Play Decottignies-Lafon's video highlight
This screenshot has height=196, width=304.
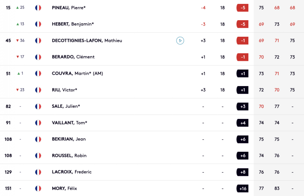tap(180, 41)
